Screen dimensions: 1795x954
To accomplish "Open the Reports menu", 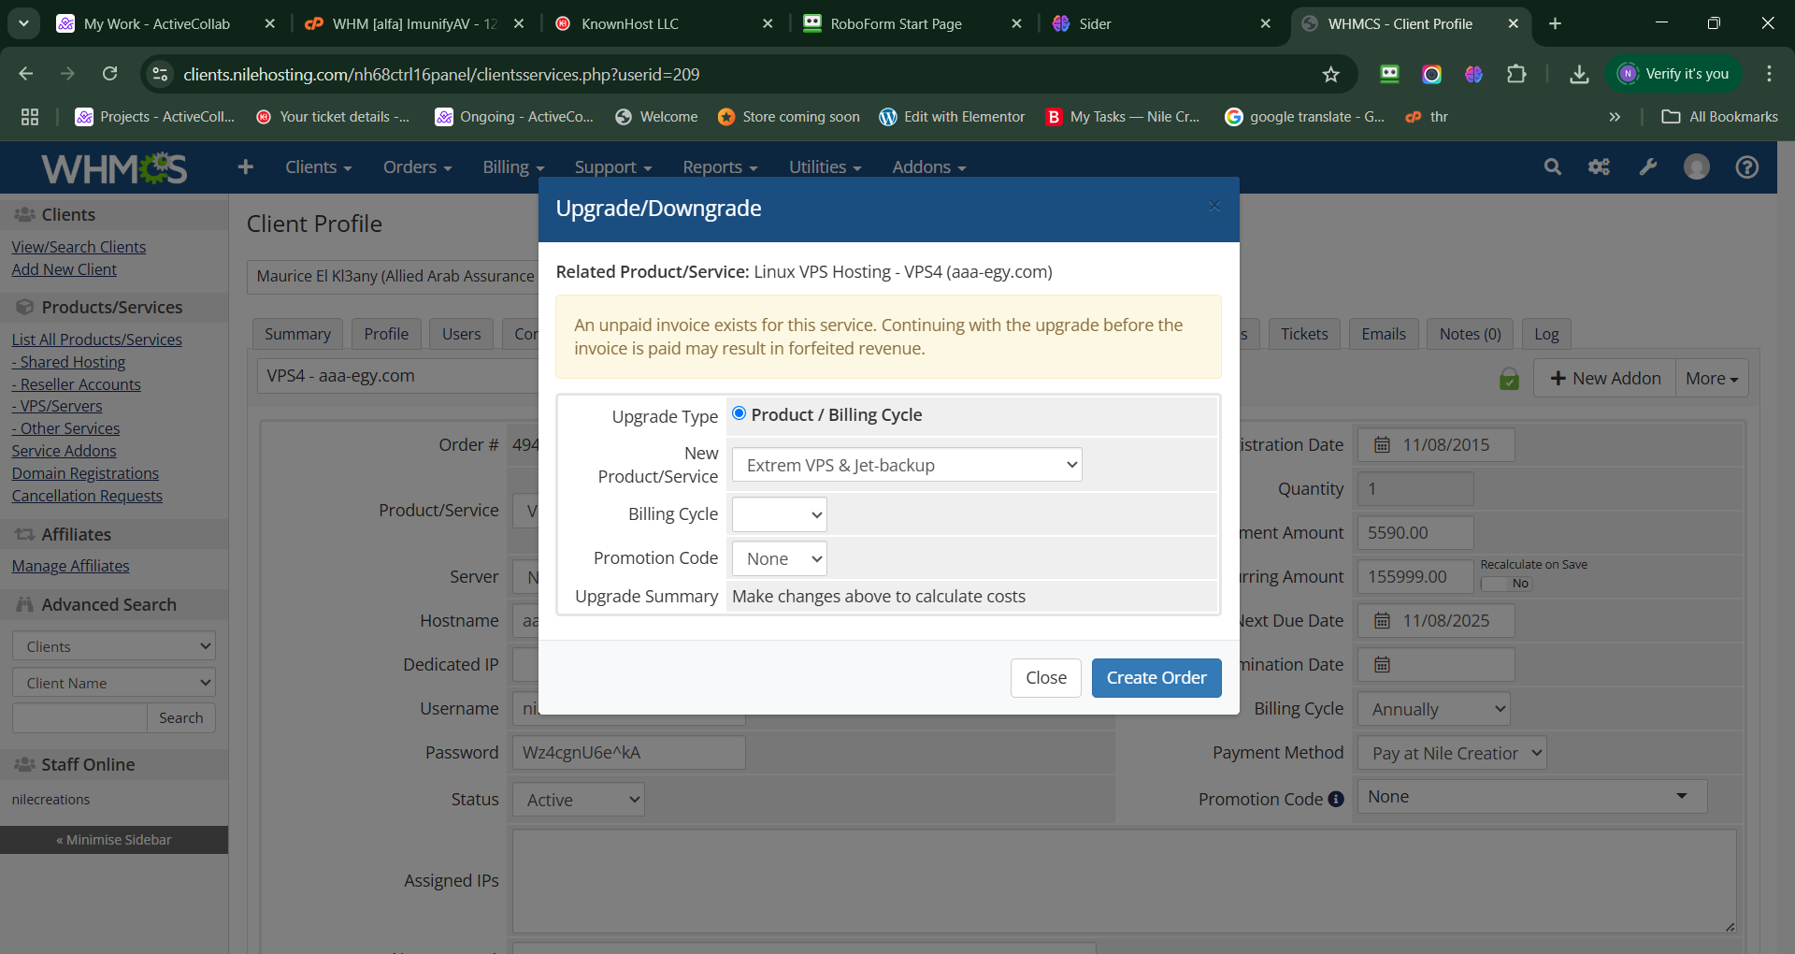I will click(721, 166).
